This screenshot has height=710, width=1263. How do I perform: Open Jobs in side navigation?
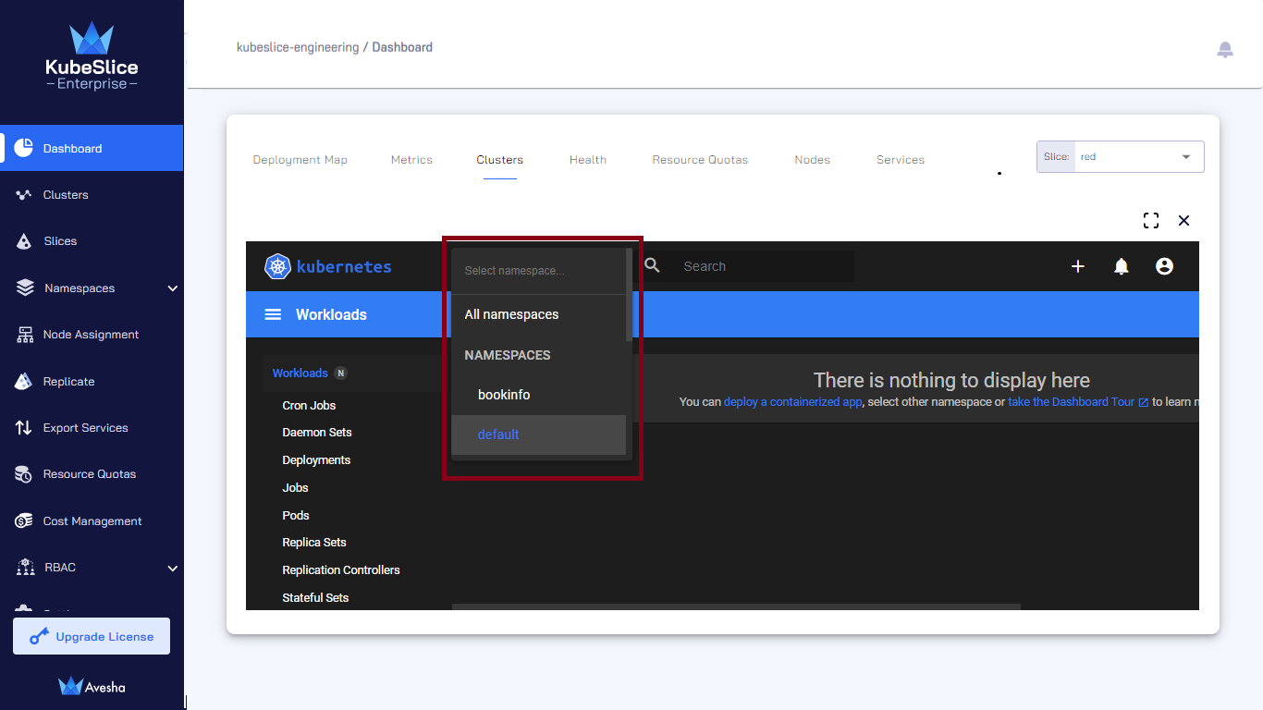click(x=295, y=488)
